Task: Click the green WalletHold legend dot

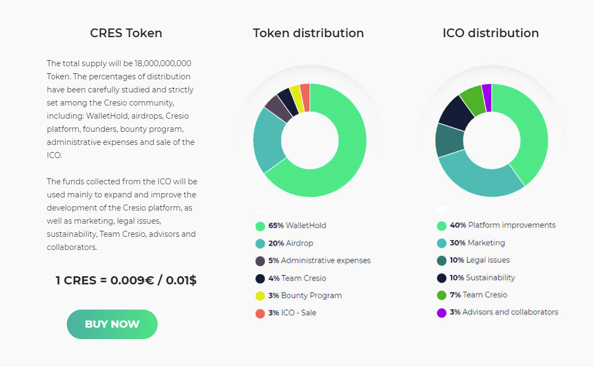Action: (260, 226)
